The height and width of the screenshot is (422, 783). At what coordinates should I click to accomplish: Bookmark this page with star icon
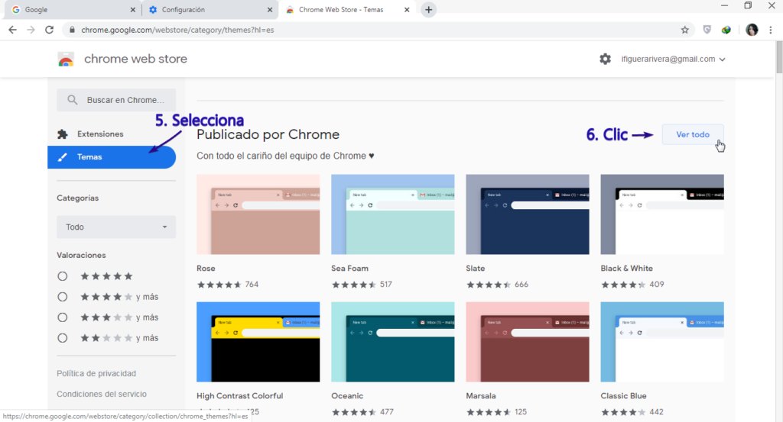click(x=685, y=30)
